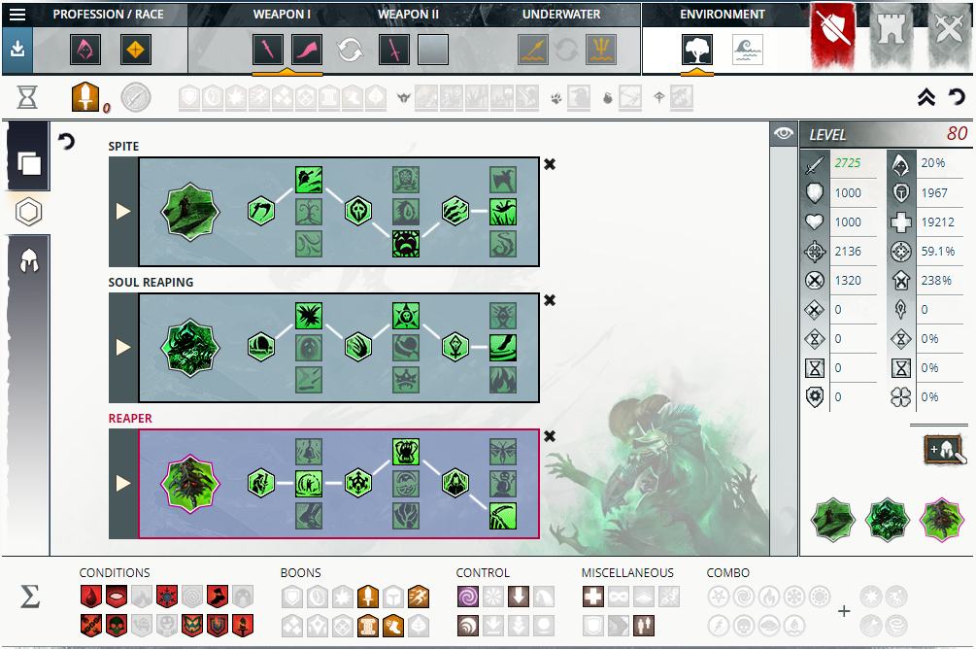The width and height of the screenshot is (976, 649).
Task: Click the undo arrow above SPITE
Action: pos(66,142)
